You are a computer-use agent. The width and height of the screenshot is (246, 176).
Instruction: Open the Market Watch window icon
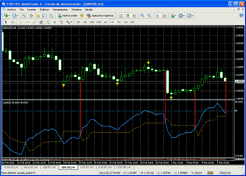[24, 16]
